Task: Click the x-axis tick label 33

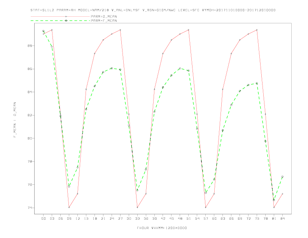Action: pyautogui.click(x=137, y=219)
